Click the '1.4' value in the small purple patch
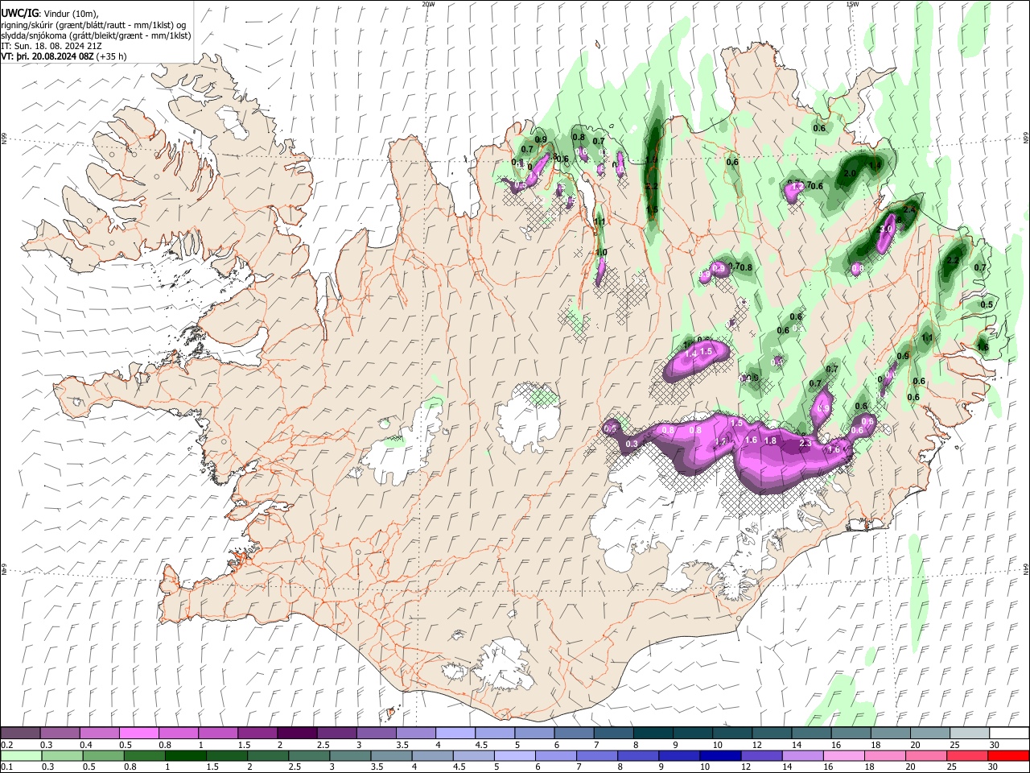The image size is (1030, 773). (x=690, y=353)
